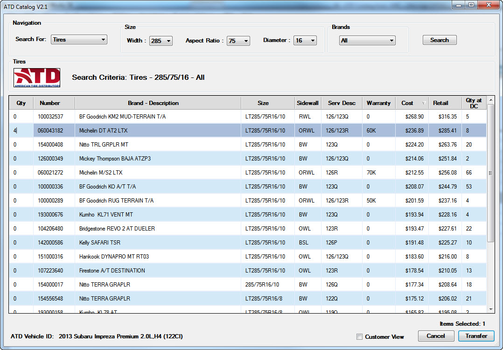Viewport: 503px width, 350px height.
Task: Click the Cost column sort arrow
Action: click(424, 103)
